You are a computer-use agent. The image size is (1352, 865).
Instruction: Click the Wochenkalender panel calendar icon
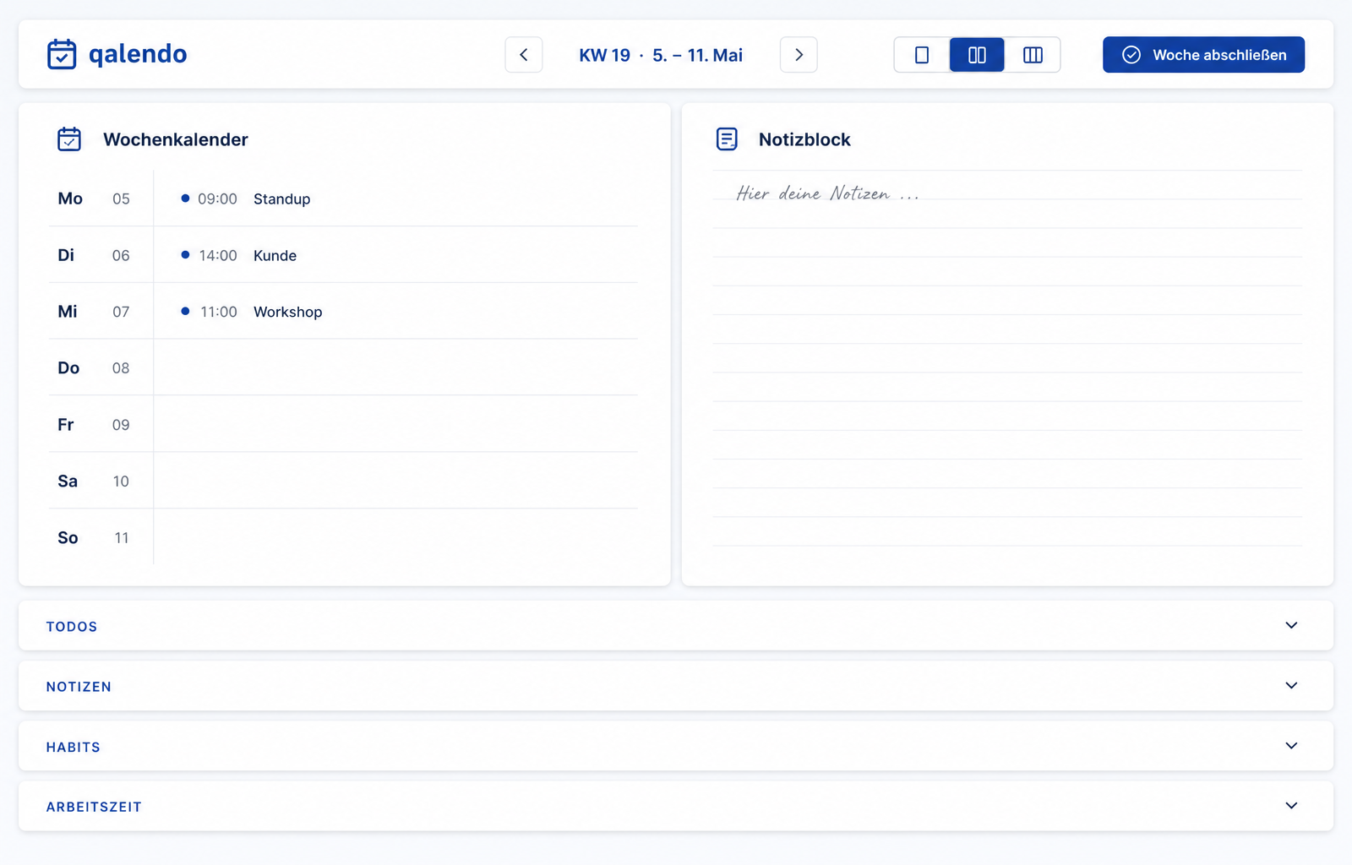69,139
